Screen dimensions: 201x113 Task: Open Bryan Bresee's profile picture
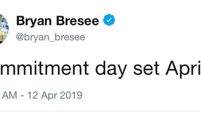point(4,28)
